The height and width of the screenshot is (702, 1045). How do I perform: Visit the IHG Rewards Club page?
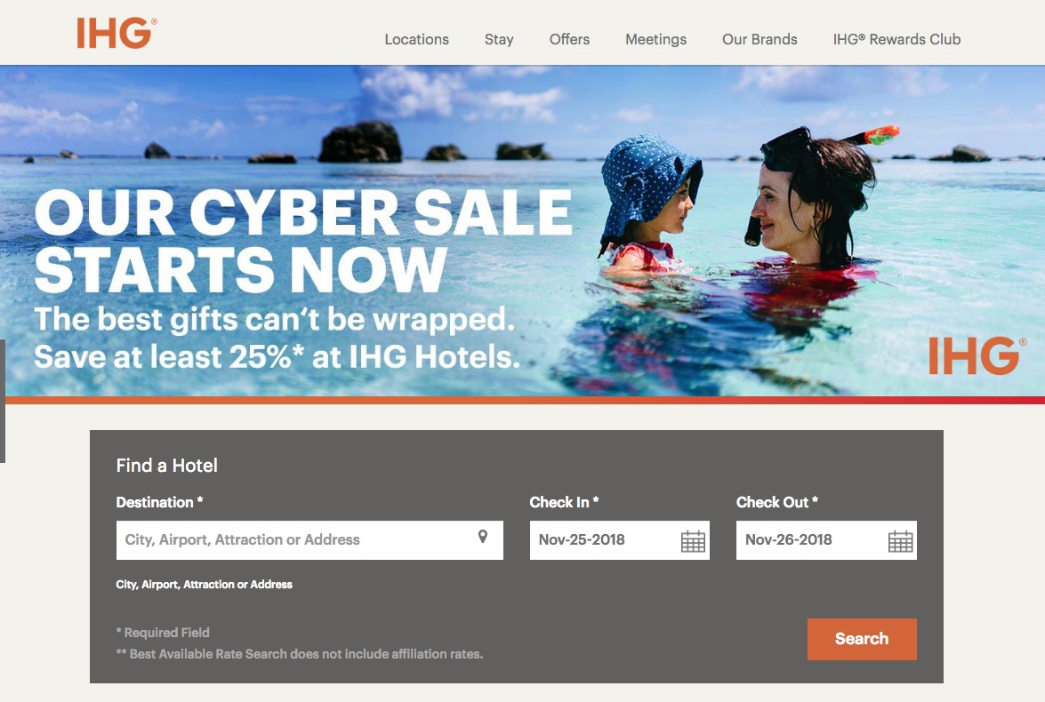pyautogui.click(x=896, y=39)
